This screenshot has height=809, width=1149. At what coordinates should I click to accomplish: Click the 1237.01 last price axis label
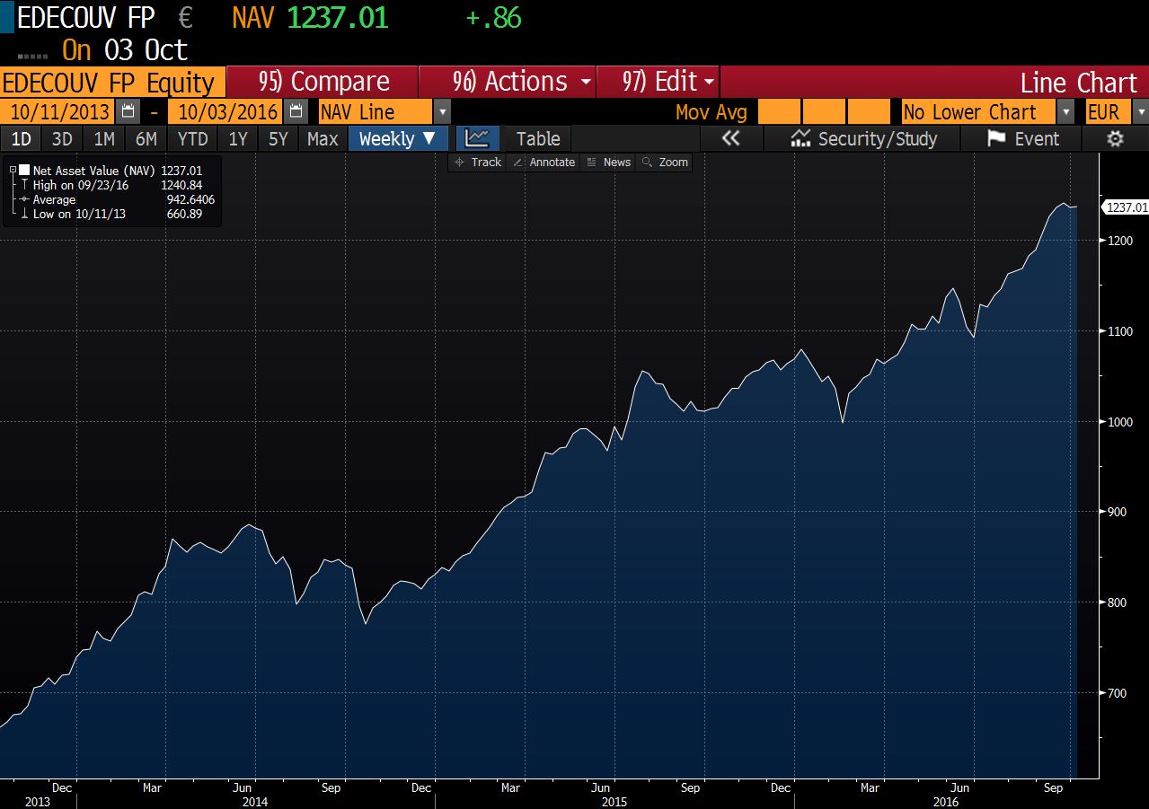click(1127, 207)
